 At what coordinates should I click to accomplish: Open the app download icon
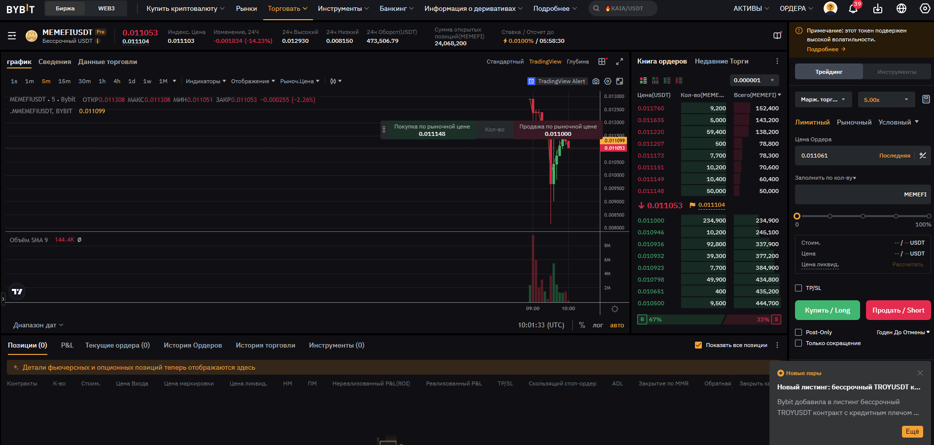pyautogui.click(x=878, y=8)
